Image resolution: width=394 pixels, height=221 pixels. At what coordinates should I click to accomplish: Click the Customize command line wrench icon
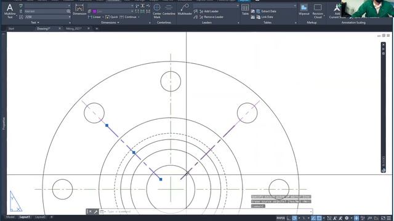(96, 212)
